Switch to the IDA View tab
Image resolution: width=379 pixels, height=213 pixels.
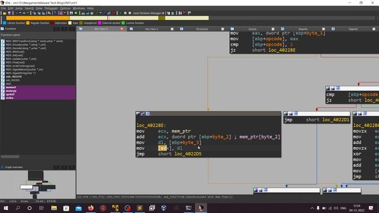tap(101, 29)
